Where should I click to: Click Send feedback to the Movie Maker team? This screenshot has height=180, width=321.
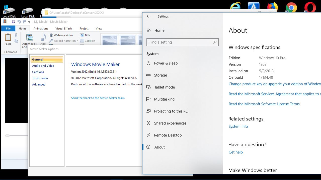(98, 98)
